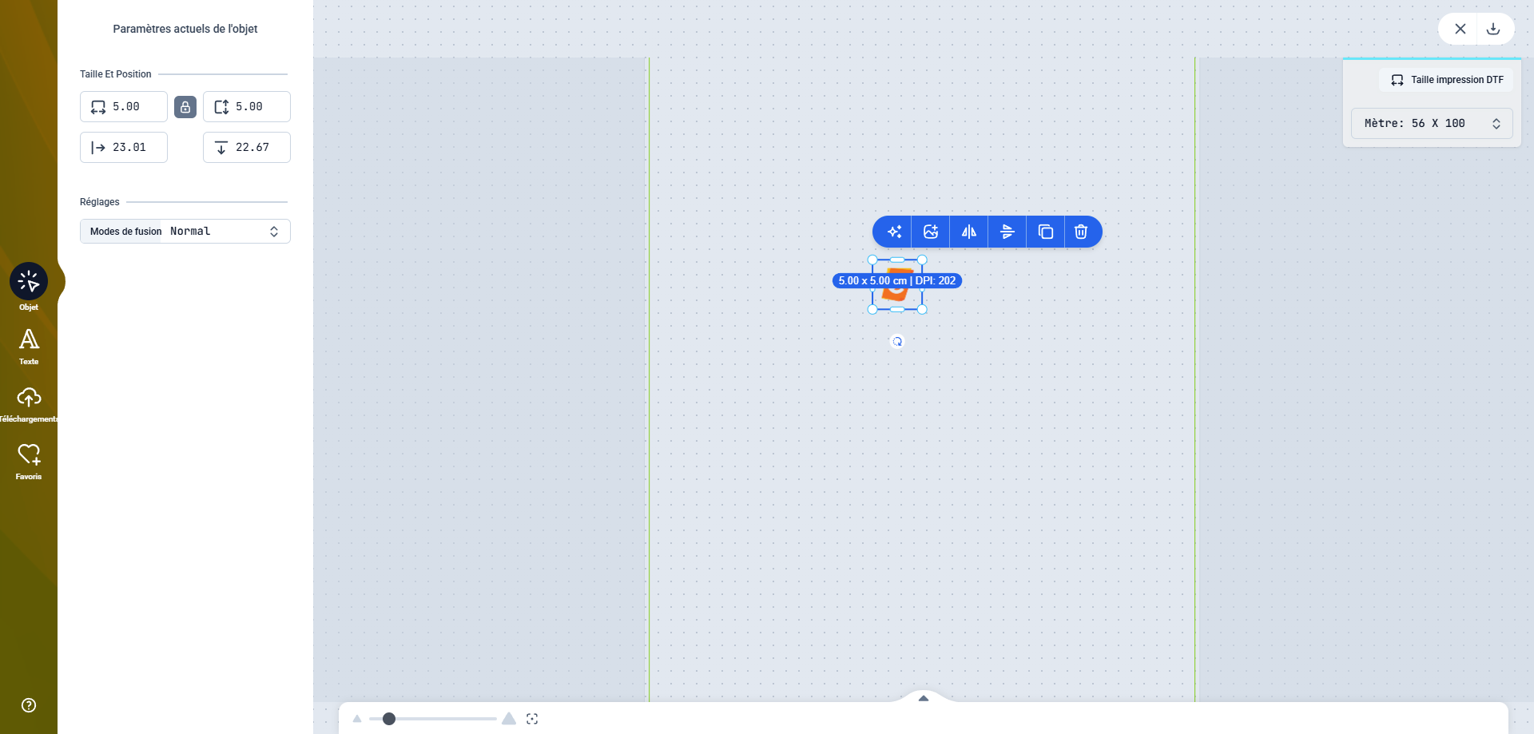Open the Téléchargements sidebar tab
Image resolution: width=1534 pixels, height=734 pixels.
click(29, 404)
